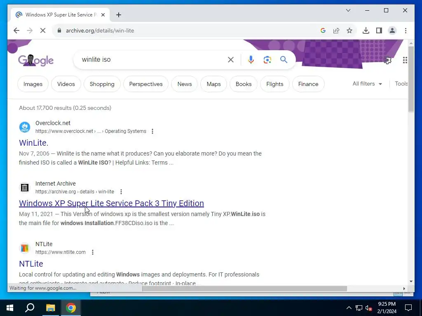Open more options for the Overclock.net result
Image resolution: width=422 pixels, height=316 pixels.
[x=152, y=131]
